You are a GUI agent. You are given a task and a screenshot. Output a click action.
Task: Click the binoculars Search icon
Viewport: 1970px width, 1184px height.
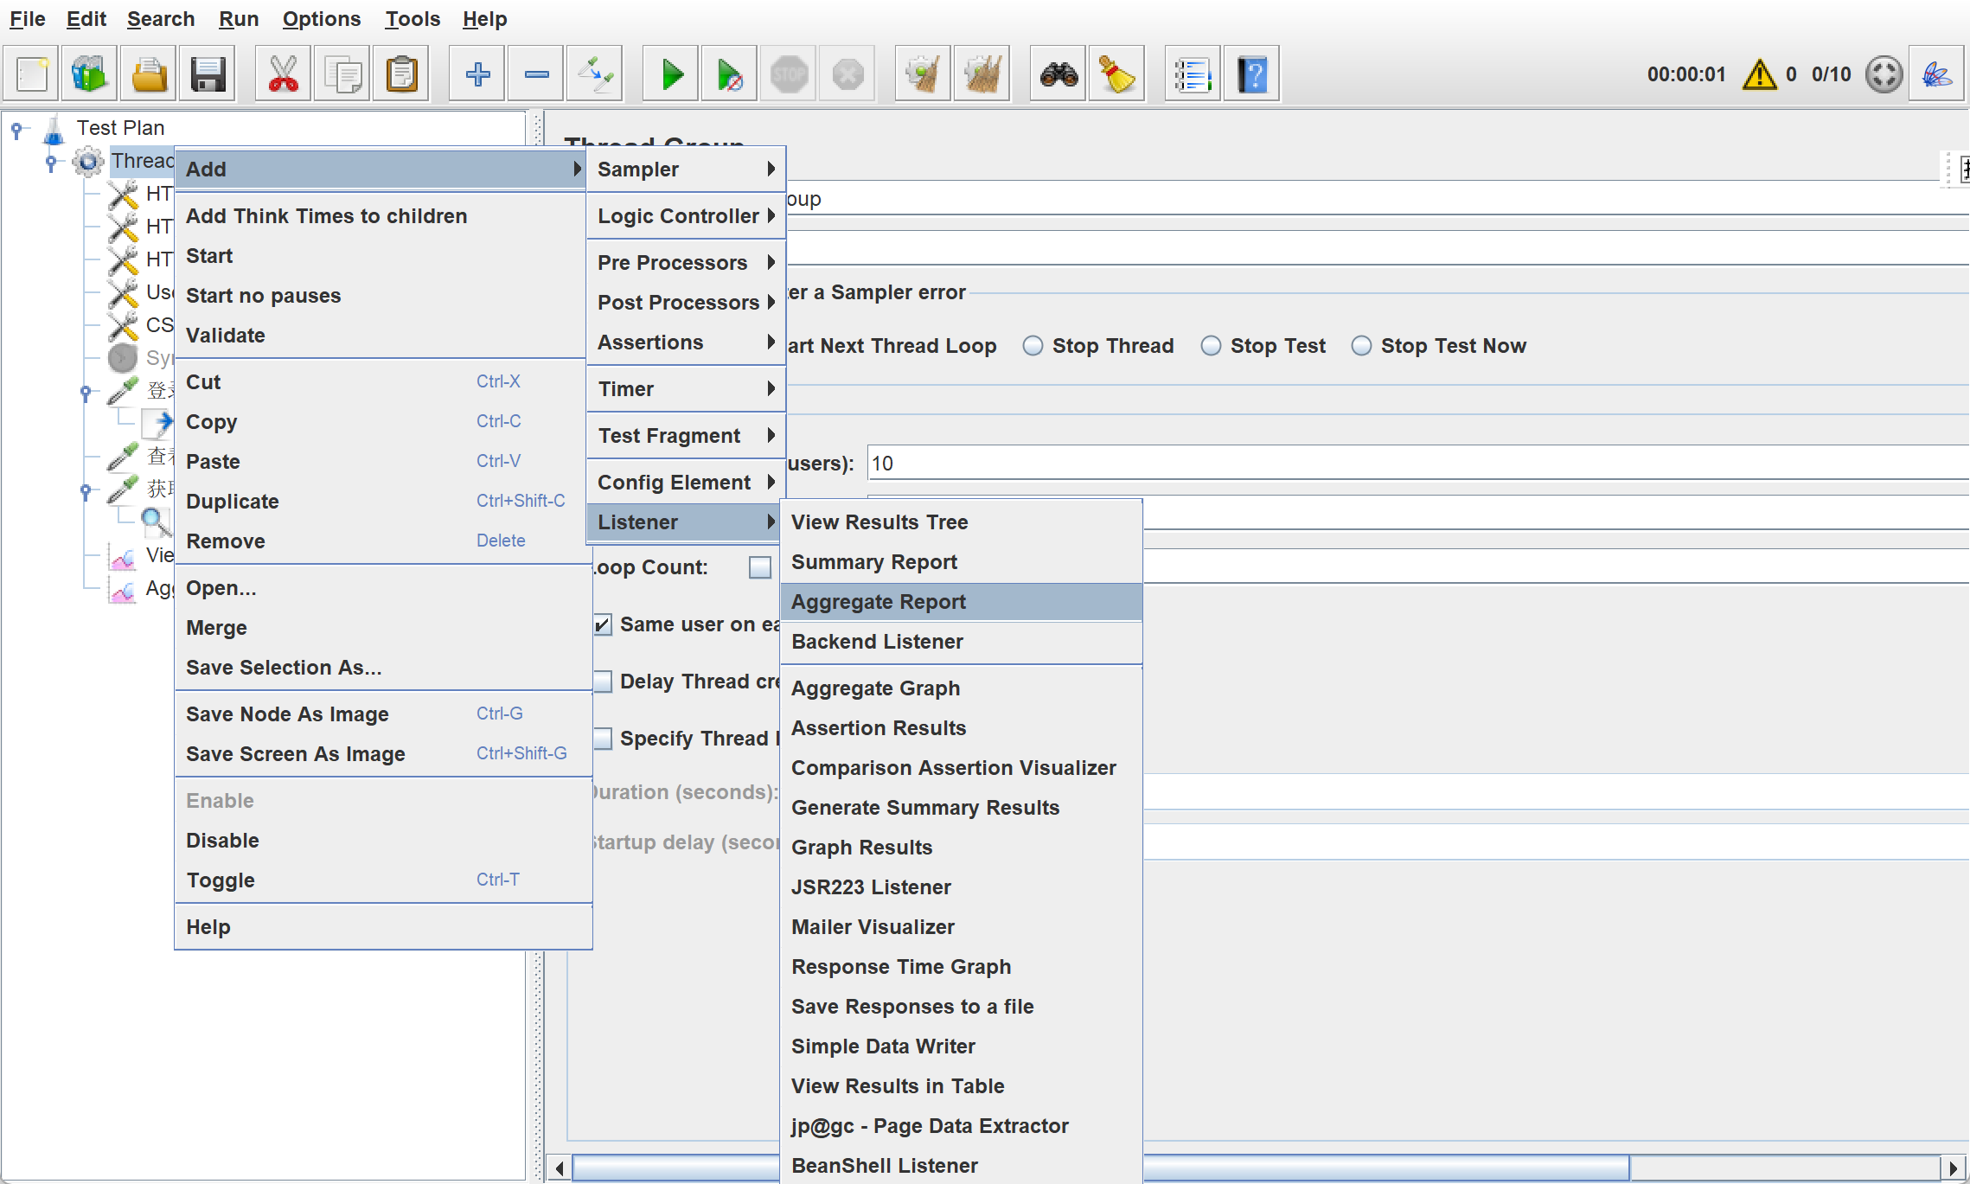(x=1059, y=74)
